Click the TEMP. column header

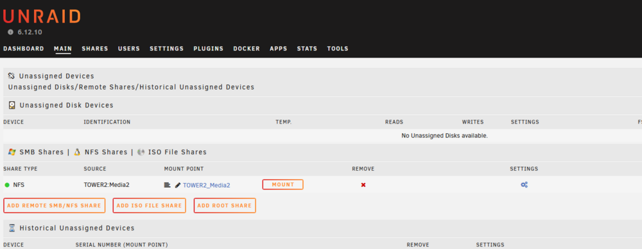pyautogui.click(x=284, y=122)
